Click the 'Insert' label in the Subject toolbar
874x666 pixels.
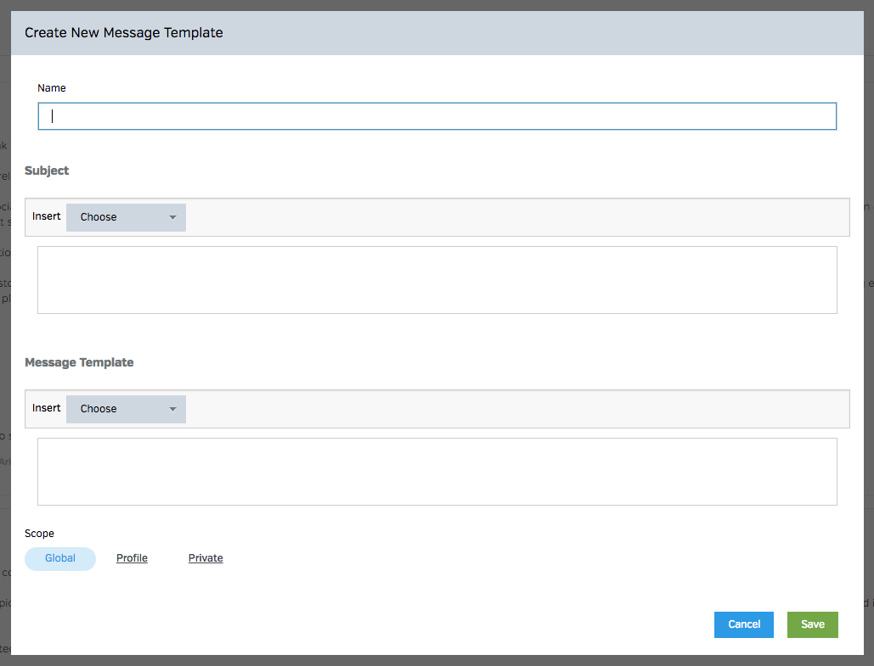coord(47,216)
